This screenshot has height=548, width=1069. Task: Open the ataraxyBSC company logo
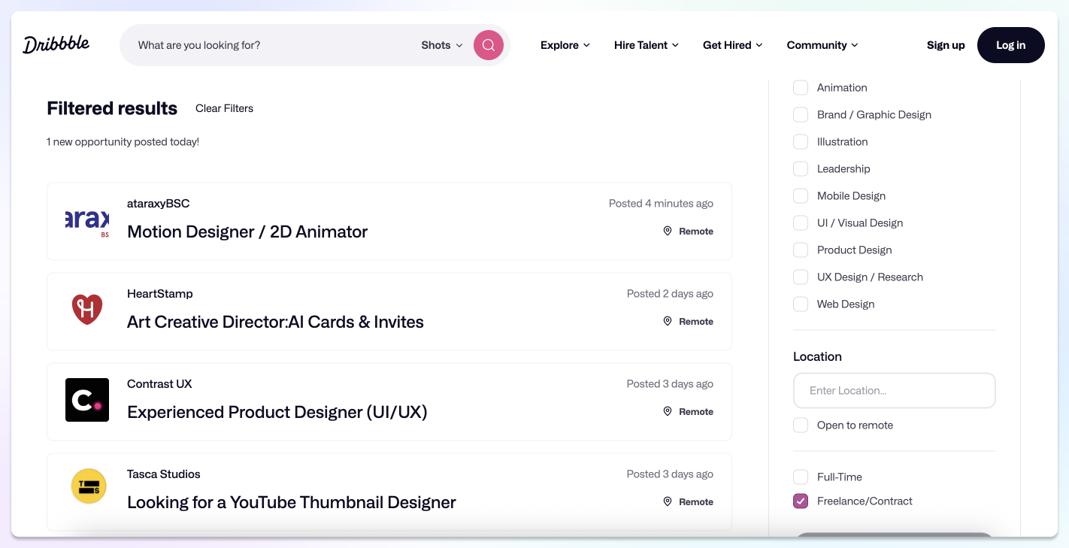pos(87,222)
